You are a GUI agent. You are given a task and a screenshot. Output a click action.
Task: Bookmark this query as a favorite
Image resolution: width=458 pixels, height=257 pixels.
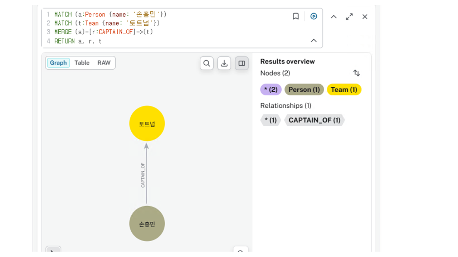[x=296, y=16]
